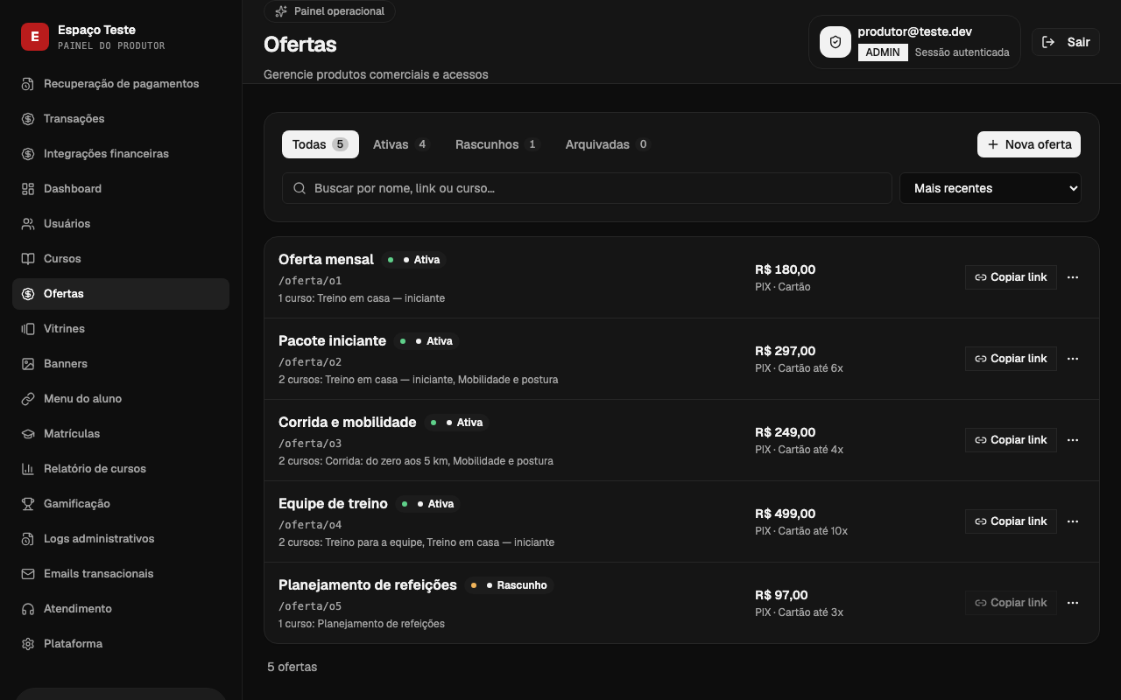Open the Equipe de treino offer title
The image size is (1121, 700).
[333, 504]
